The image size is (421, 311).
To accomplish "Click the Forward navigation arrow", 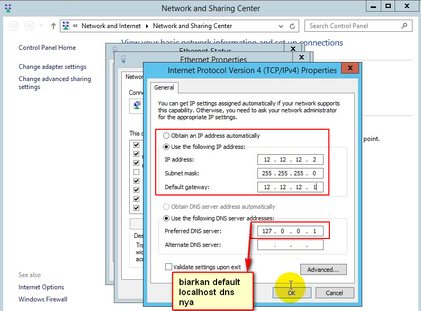I will 29,26.
